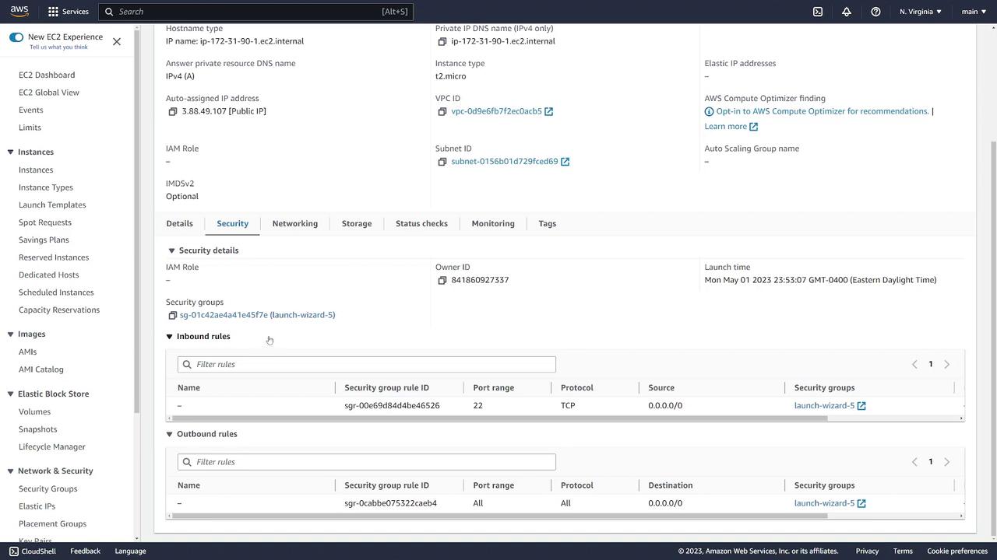Image resolution: width=997 pixels, height=560 pixels.
Task: Copy the Owner ID 841860927337
Action: click(x=442, y=280)
